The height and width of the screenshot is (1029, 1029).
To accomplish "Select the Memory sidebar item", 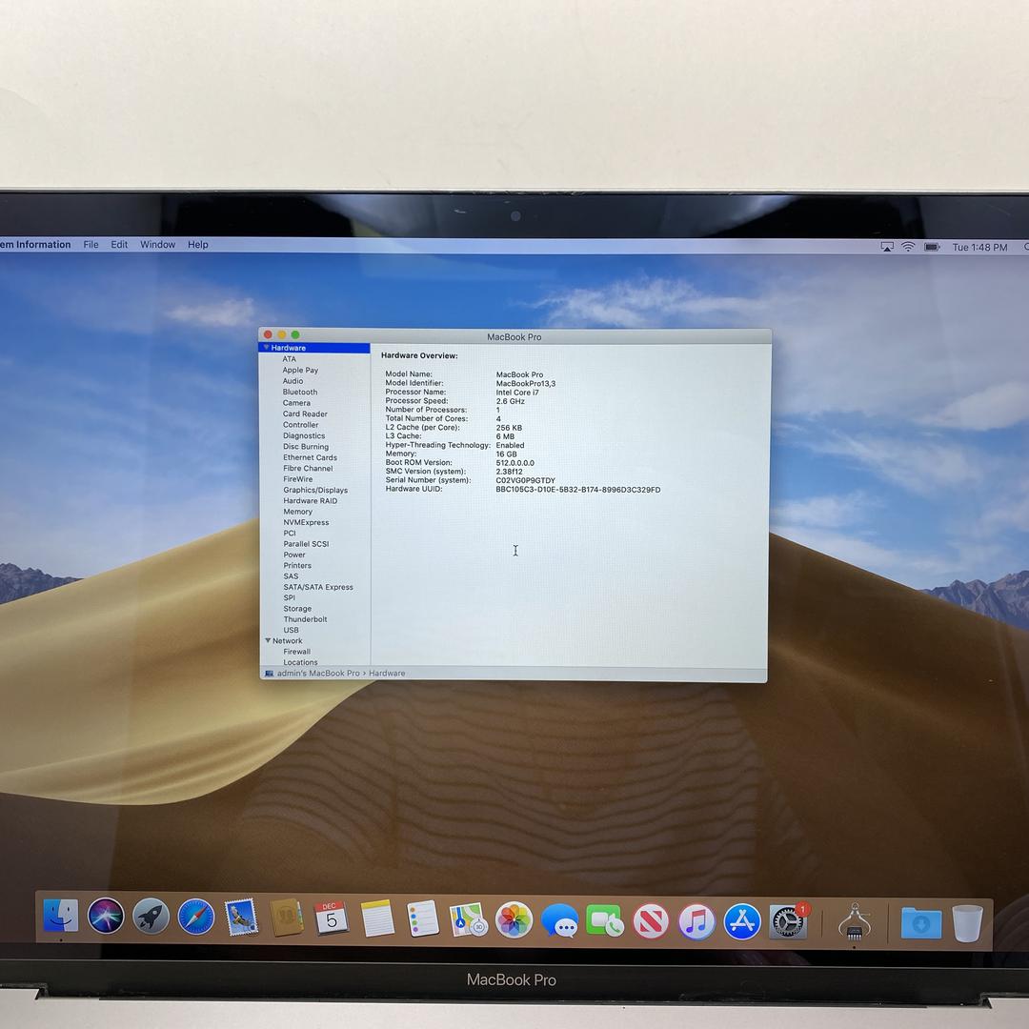I will click(x=297, y=512).
